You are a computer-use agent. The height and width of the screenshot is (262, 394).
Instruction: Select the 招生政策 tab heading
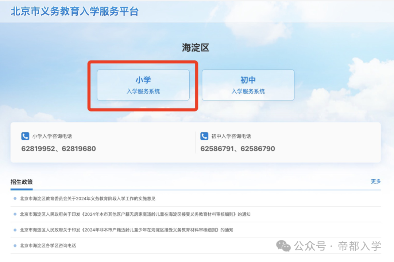click(22, 182)
